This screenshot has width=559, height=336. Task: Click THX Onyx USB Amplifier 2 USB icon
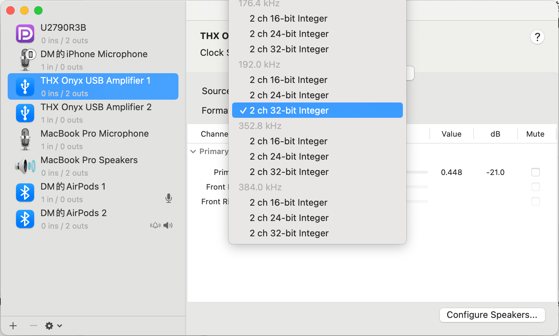(25, 113)
